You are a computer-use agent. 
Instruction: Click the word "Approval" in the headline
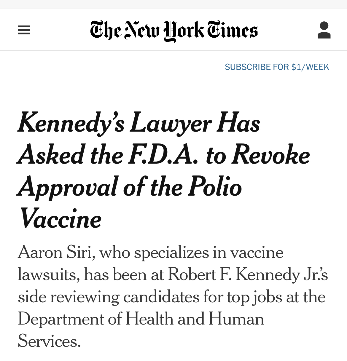point(68,187)
